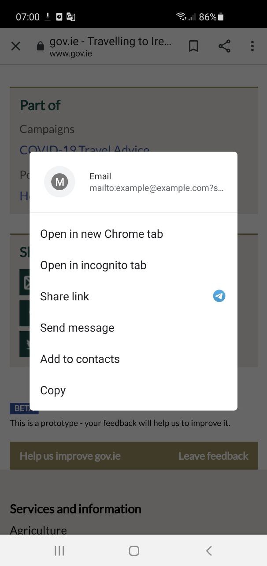The image size is (267, 566).
Task: Open the three-dot overflow menu
Action: 252,46
